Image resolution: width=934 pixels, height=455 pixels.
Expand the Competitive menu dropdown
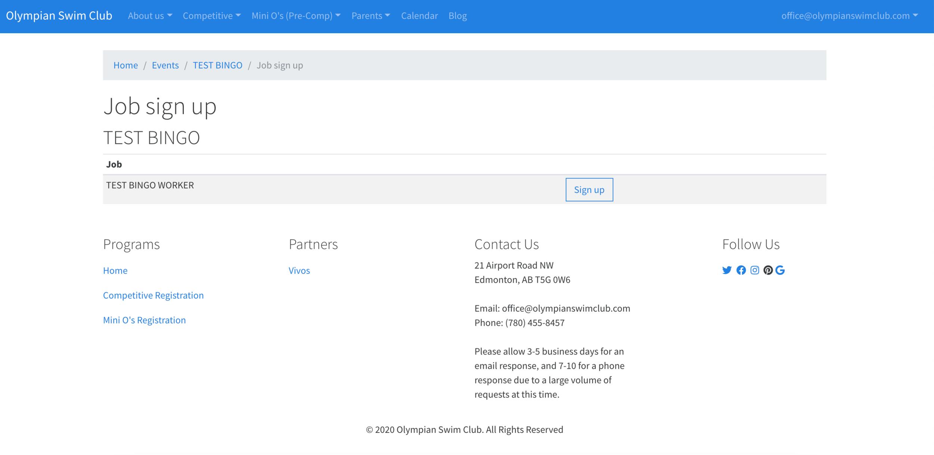[211, 16]
